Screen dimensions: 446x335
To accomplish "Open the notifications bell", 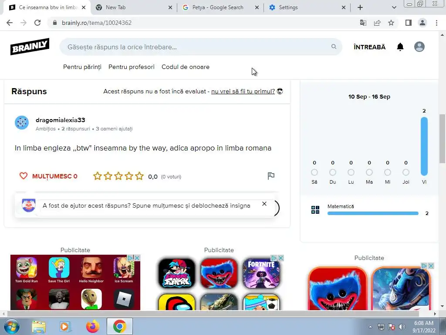I will pos(400,47).
